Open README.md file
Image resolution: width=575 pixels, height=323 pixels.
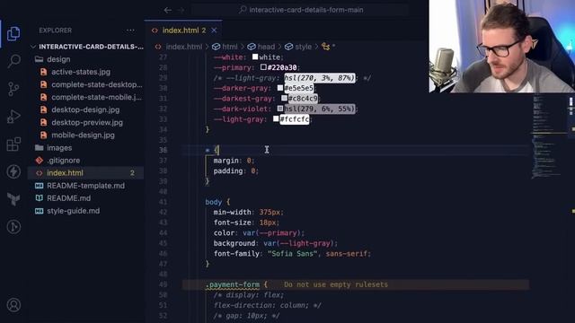coord(68,198)
